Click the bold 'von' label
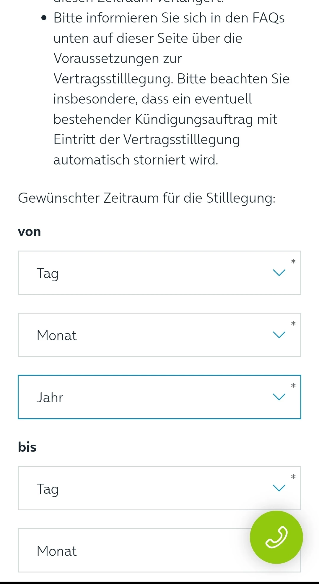This screenshot has width=319, height=584. coord(29,232)
